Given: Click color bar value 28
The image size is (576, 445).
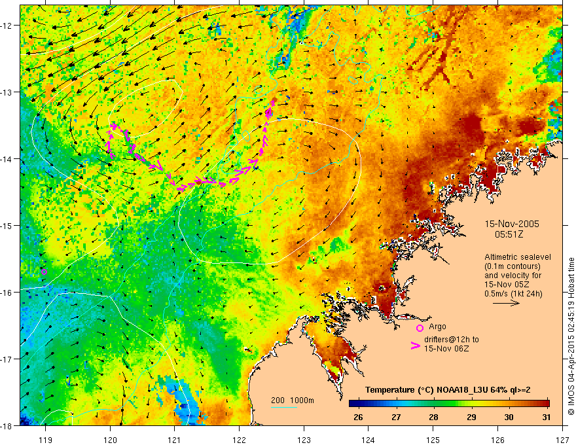Looking at the screenshot, I should point(433,417).
